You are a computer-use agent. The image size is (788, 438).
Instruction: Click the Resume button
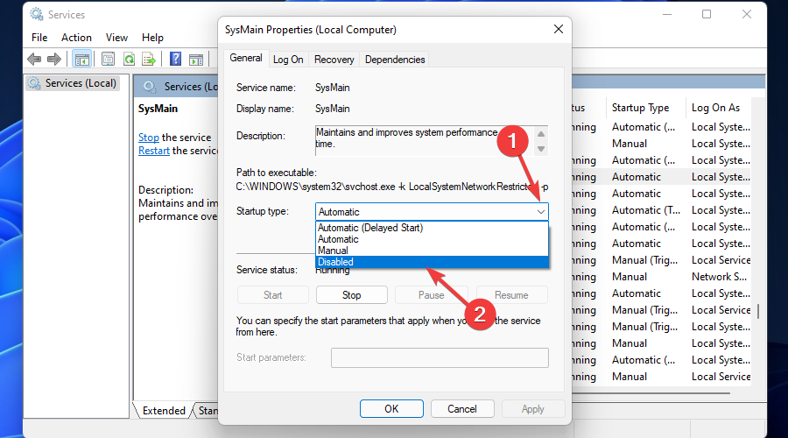(511, 295)
